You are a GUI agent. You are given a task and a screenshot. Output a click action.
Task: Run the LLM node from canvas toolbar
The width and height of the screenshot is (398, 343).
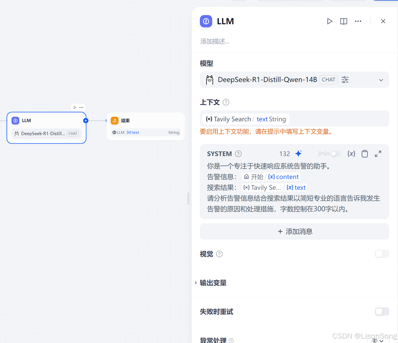[x=75, y=108]
